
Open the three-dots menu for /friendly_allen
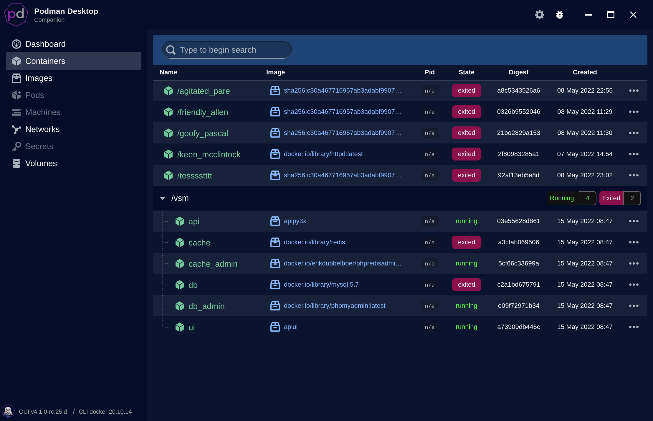pos(634,112)
